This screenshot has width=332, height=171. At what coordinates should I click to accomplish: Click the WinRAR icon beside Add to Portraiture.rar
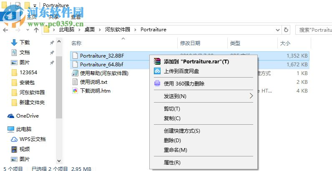click(x=157, y=62)
